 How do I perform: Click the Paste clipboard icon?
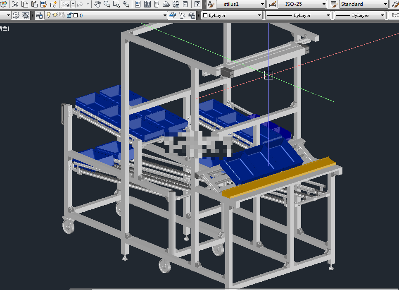pos(34,4)
